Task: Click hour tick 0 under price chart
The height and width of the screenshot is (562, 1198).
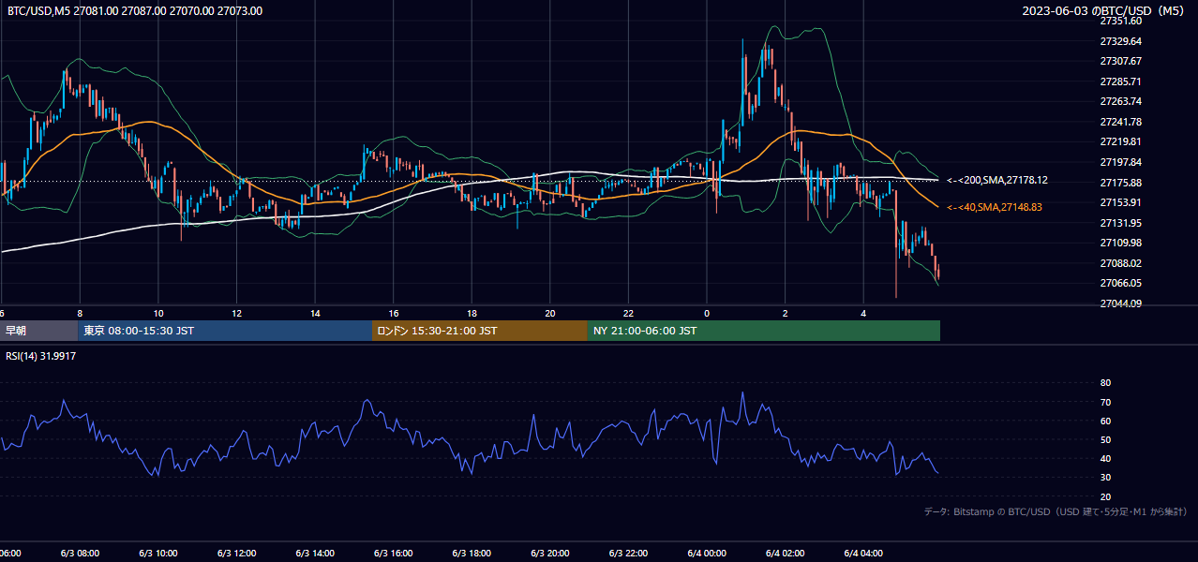Action: point(707,313)
